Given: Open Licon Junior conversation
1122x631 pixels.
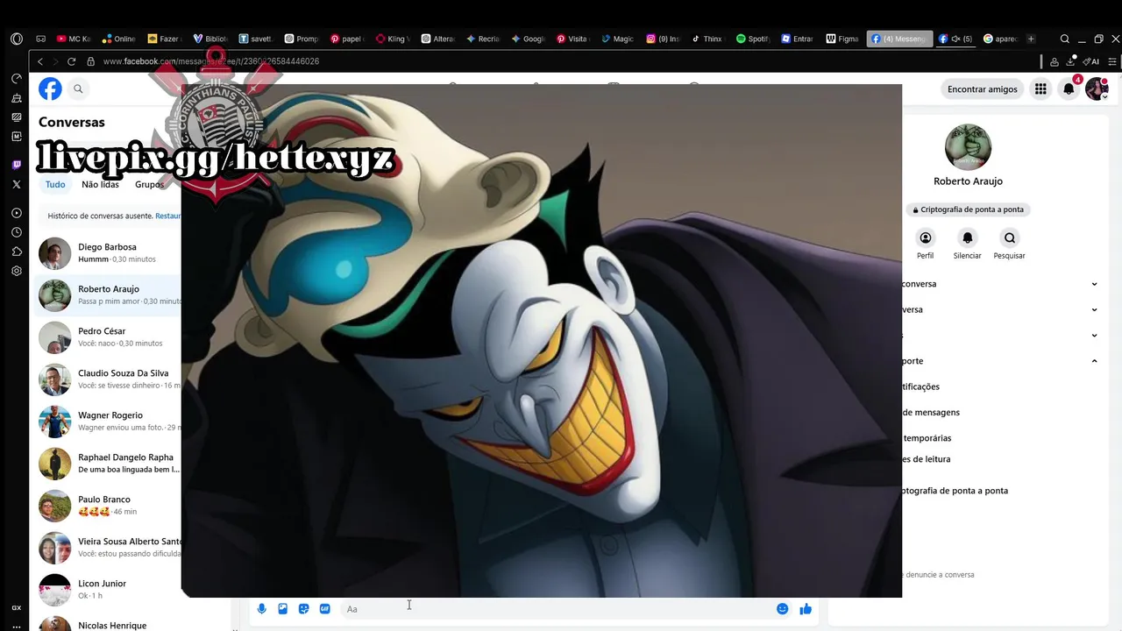Looking at the screenshot, I should click(x=109, y=590).
